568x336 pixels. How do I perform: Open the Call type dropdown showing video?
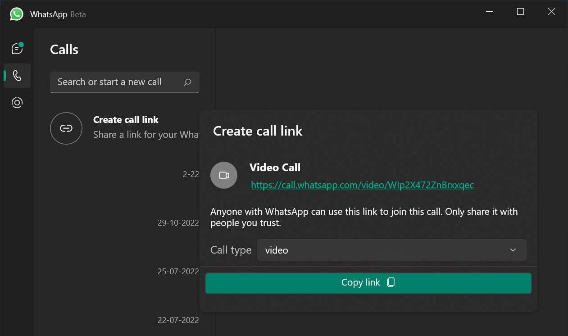(391, 250)
